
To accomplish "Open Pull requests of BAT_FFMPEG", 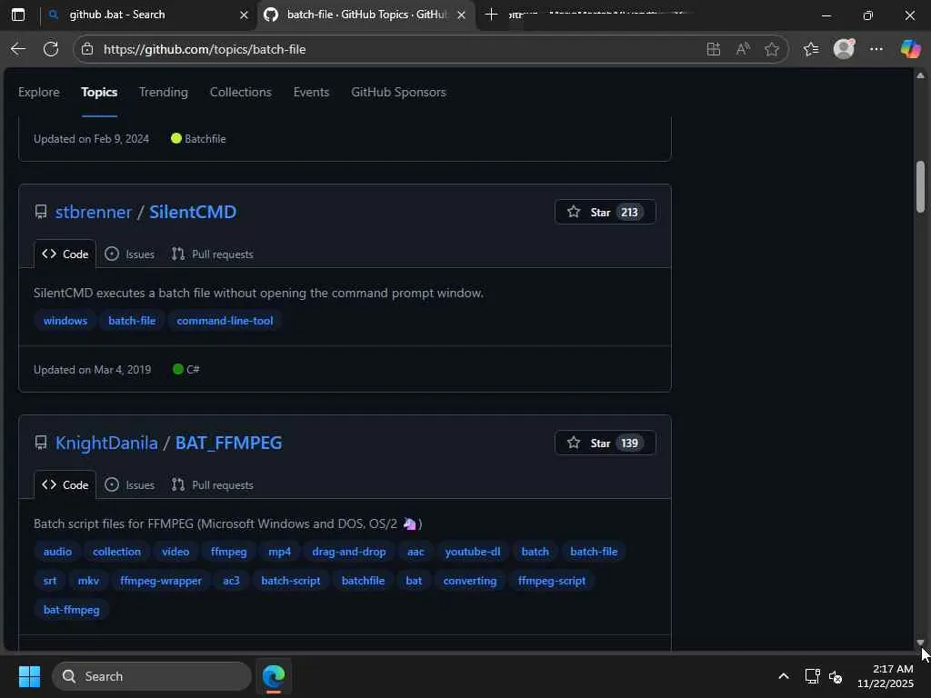I will [x=213, y=485].
